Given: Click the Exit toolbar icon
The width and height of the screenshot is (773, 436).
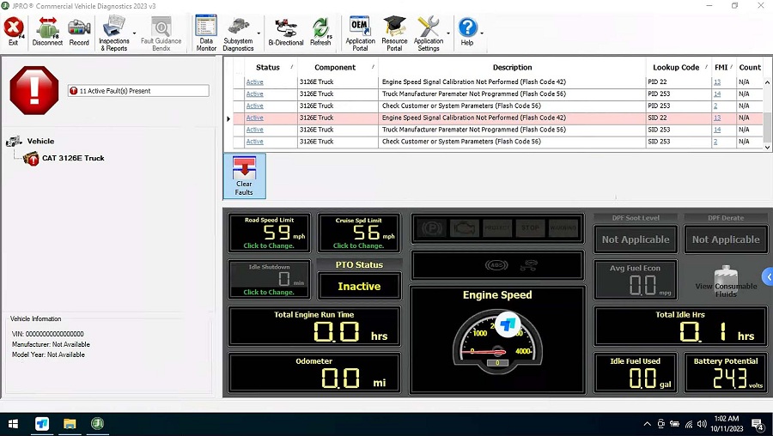Looking at the screenshot, I should pos(13,32).
